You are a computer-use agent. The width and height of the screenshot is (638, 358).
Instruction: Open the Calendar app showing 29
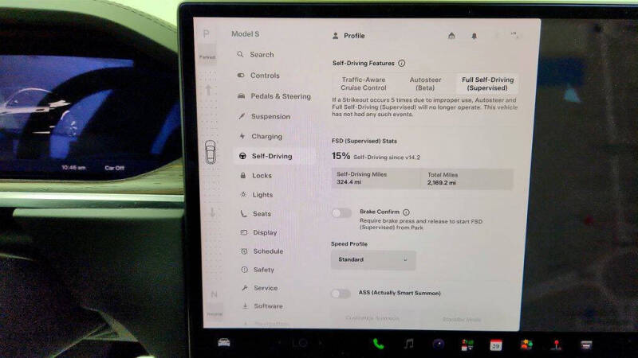[495, 345]
